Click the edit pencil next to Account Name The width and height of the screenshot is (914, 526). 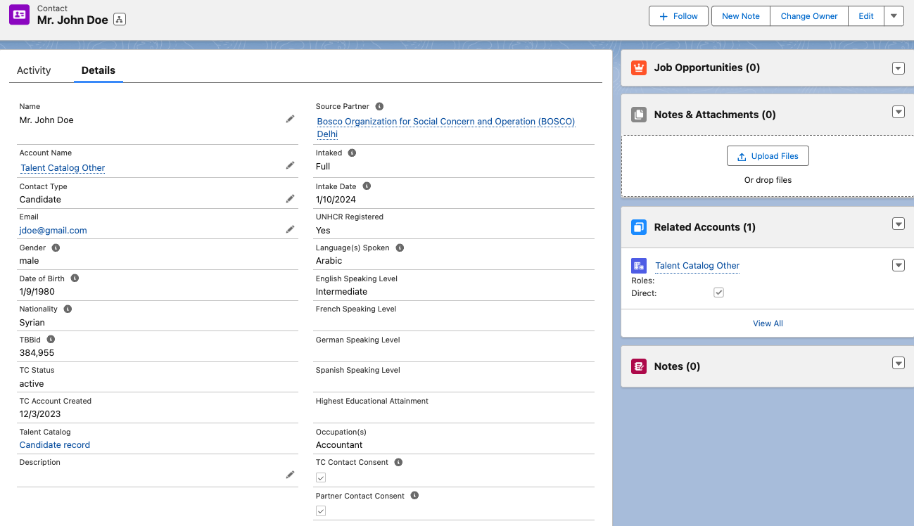click(x=290, y=165)
